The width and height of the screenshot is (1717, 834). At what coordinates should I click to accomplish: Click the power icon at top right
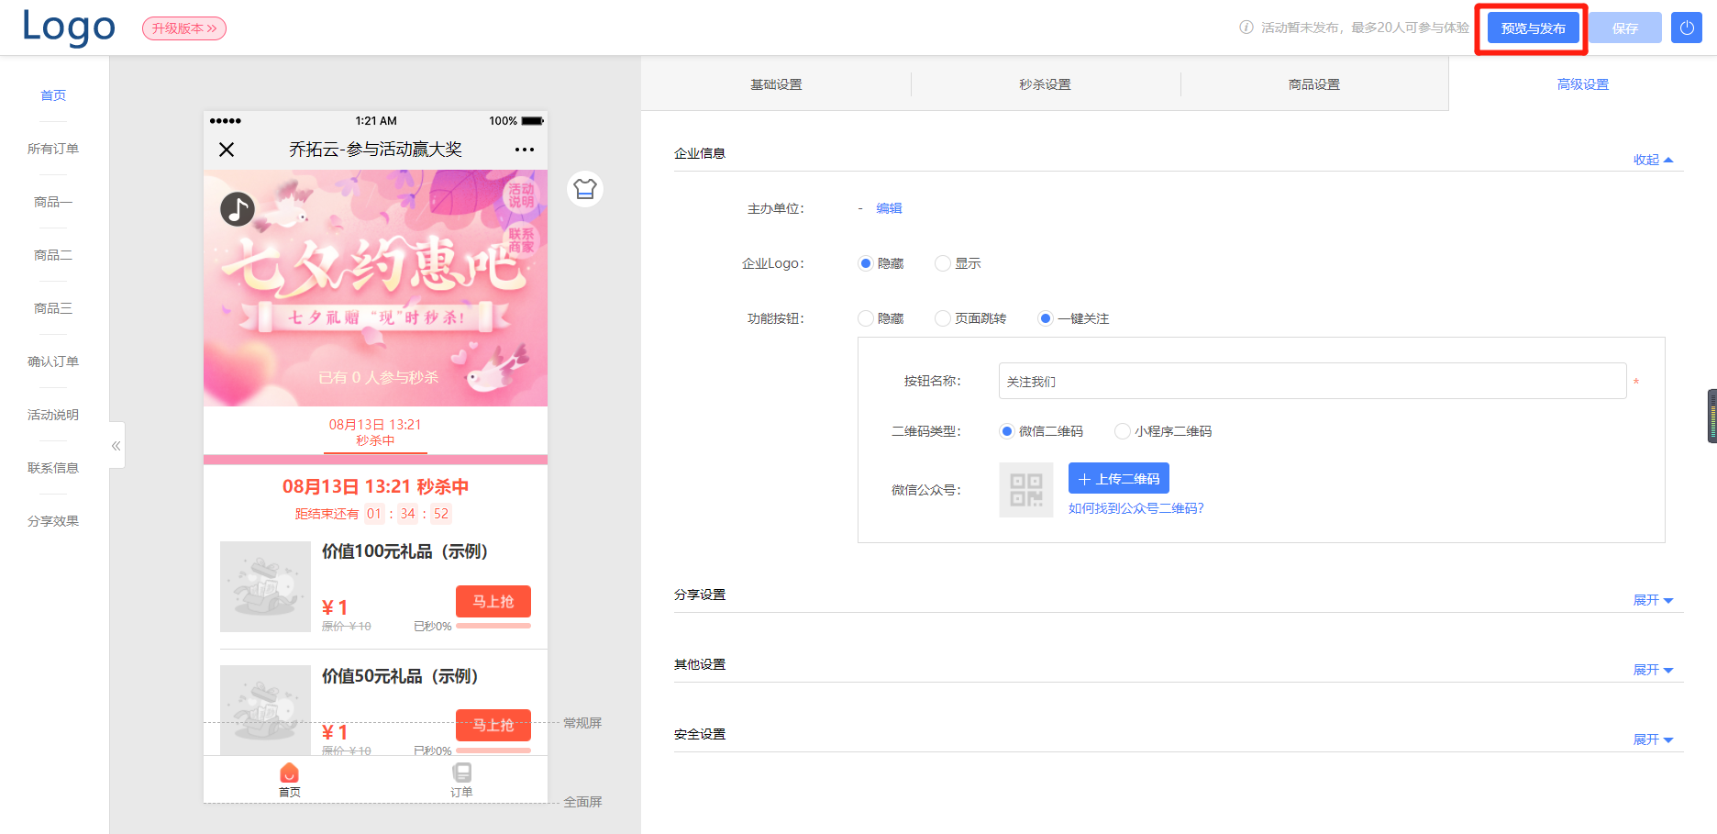[1686, 28]
